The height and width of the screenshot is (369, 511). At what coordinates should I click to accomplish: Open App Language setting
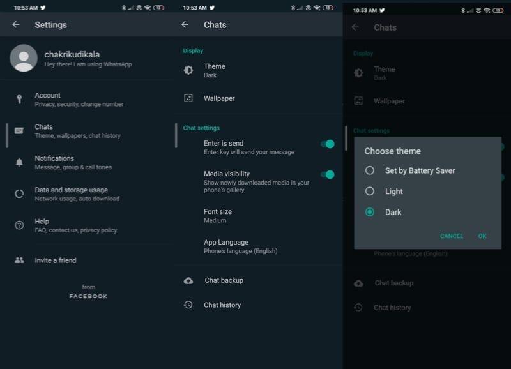(x=259, y=246)
